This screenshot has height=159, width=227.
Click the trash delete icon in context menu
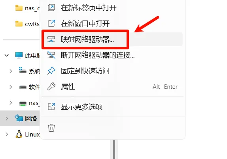click(51, 128)
